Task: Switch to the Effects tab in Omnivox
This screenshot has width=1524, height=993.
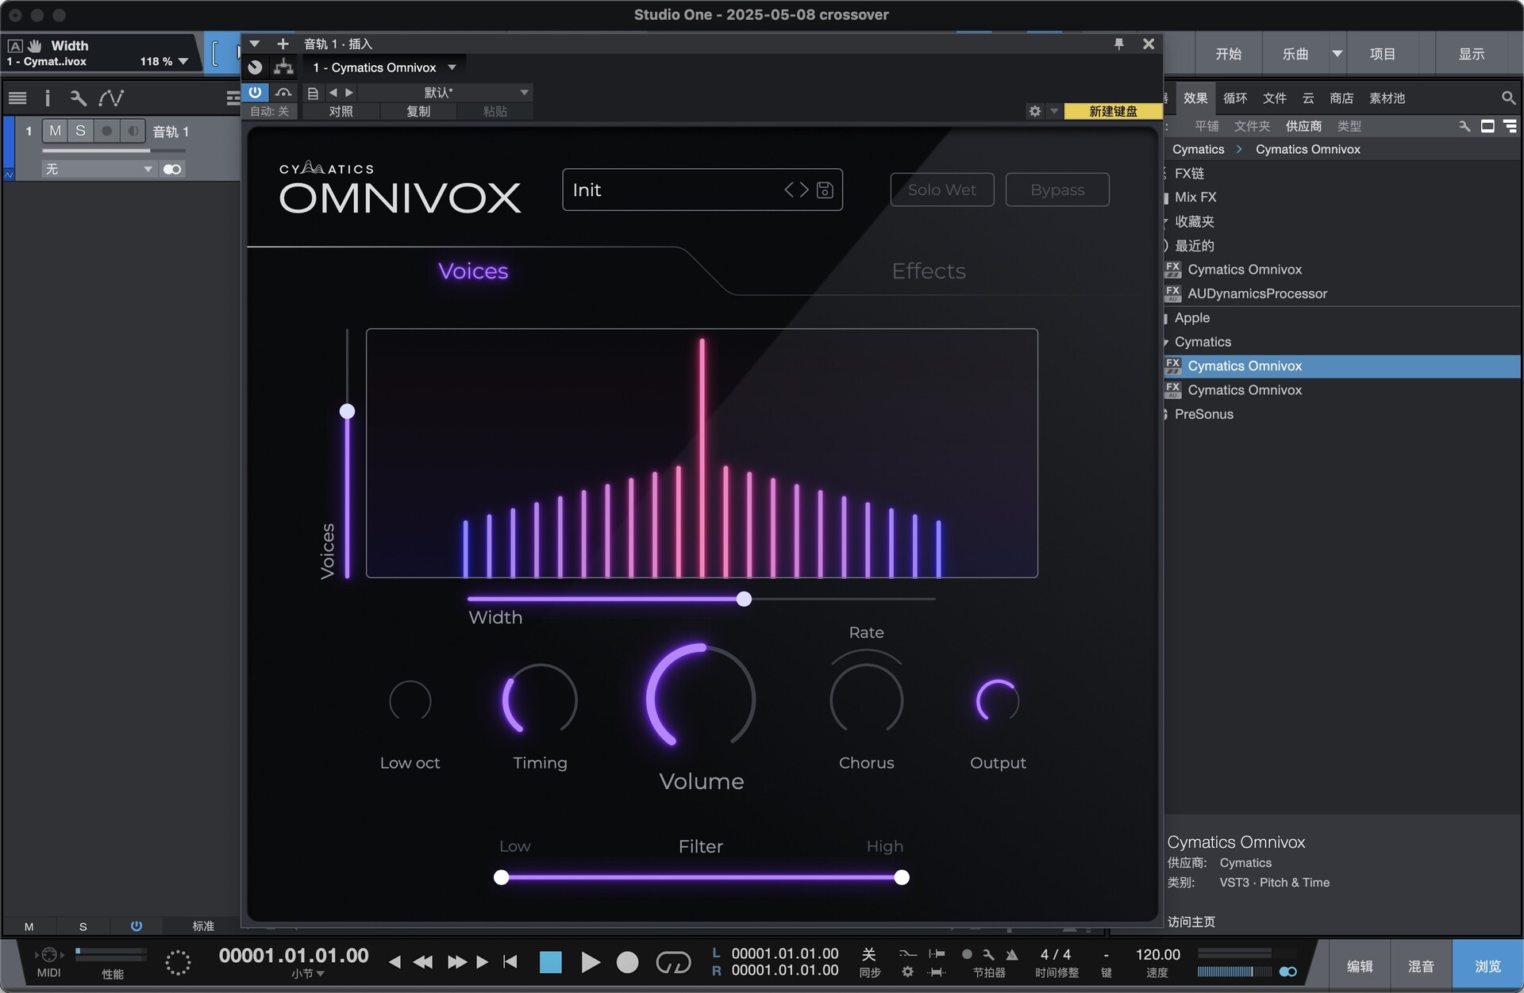Action: pyautogui.click(x=929, y=271)
